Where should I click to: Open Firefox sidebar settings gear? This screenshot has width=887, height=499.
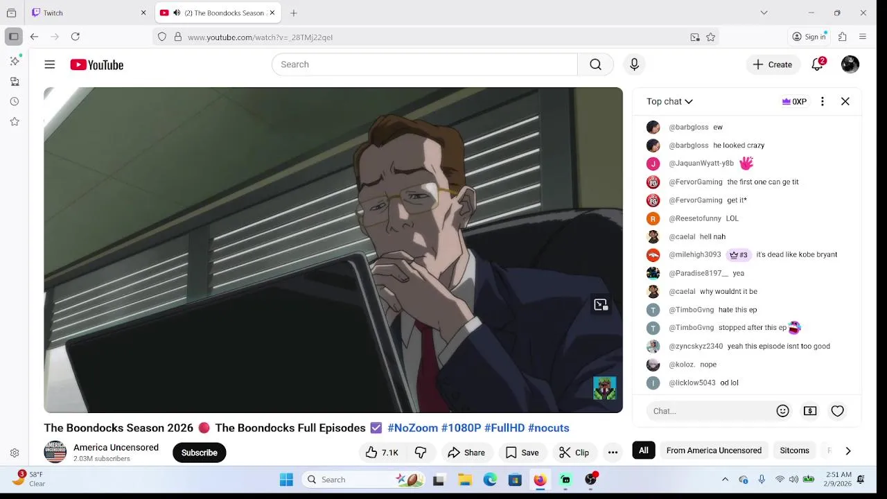(x=15, y=453)
